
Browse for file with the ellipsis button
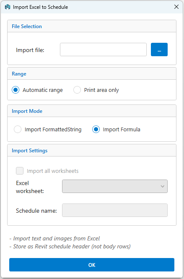pos(159,50)
